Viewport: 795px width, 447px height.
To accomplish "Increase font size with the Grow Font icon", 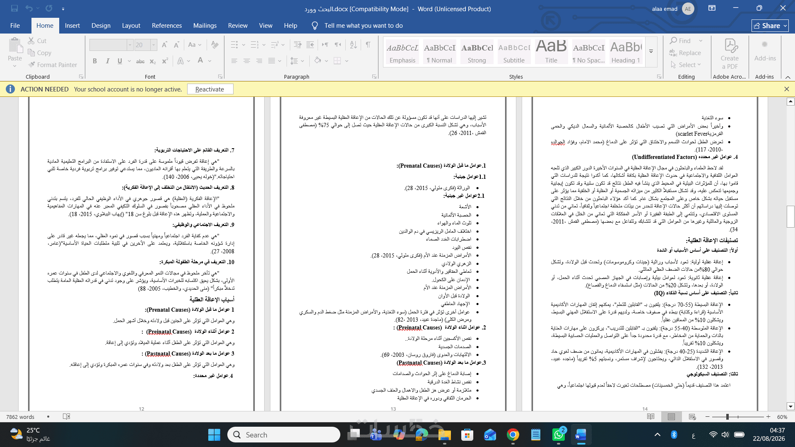I will pos(164,45).
